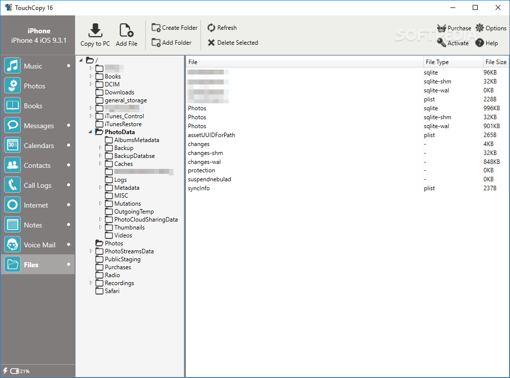510x378 pixels.
Task: Click the Help question mark icon
Action: [479, 43]
